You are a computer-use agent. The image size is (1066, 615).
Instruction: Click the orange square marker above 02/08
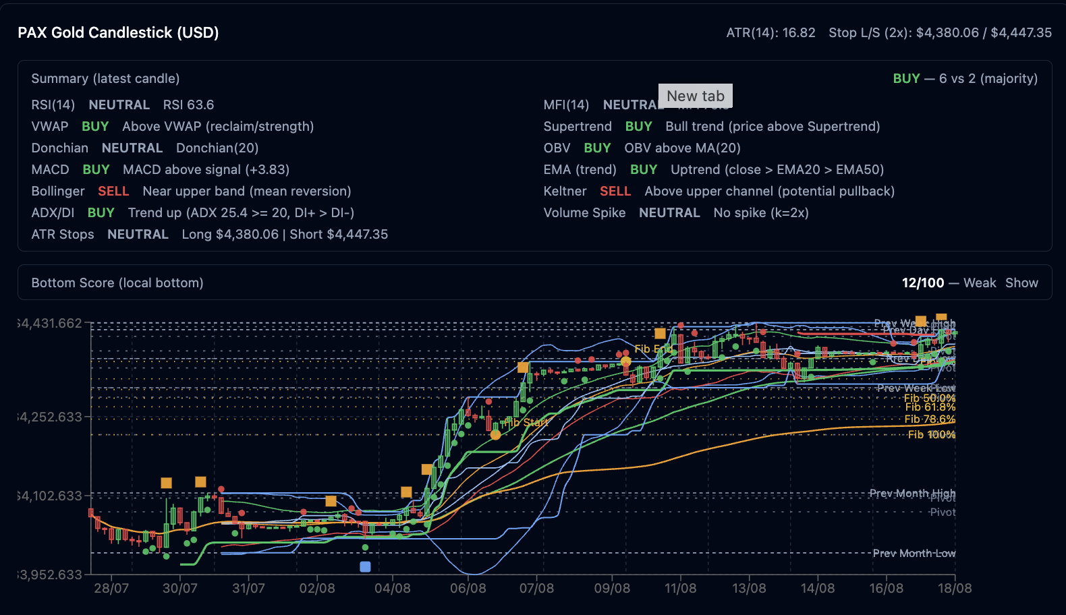coord(331,501)
